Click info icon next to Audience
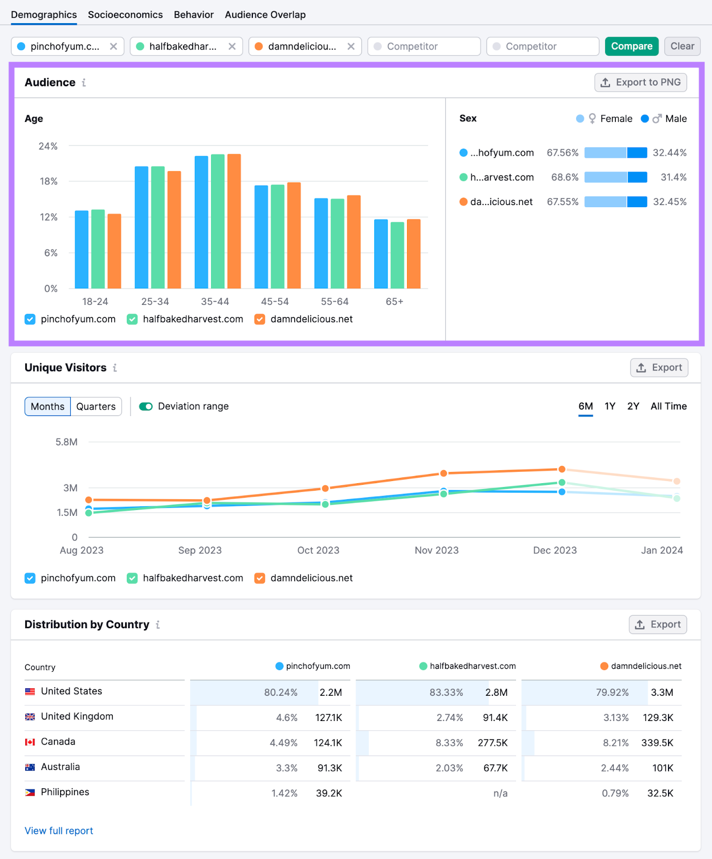 pos(84,83)
